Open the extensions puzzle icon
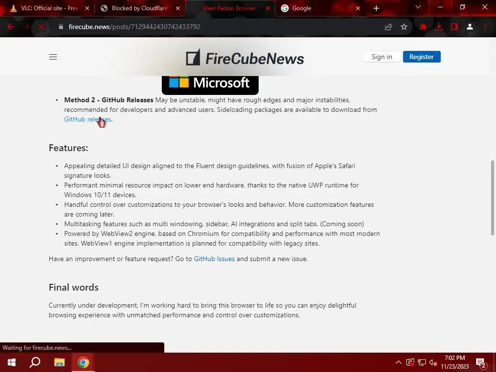This screenshot has width=496, height=372. (x=423, y=27)
